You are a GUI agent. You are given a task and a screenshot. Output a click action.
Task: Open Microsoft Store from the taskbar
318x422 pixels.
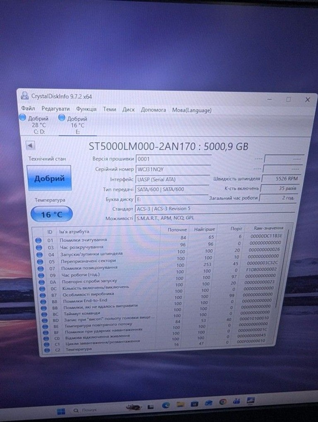coord(194,404)
